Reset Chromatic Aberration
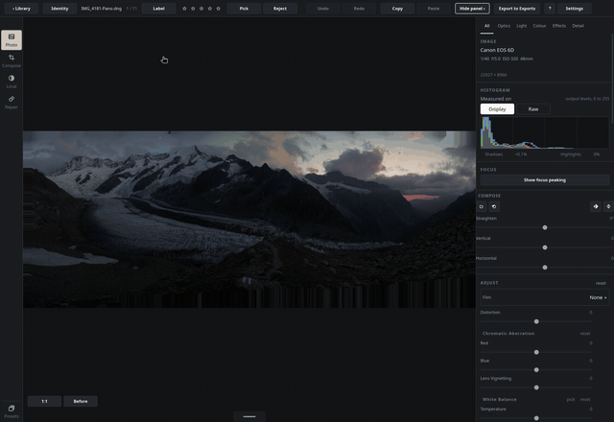Viewport: 614px width, 422px height. tap(585, 334)
